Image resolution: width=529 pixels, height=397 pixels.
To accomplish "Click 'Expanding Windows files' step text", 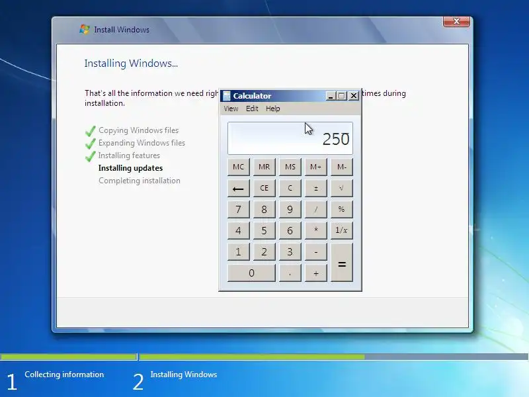I will click(142, 143).
